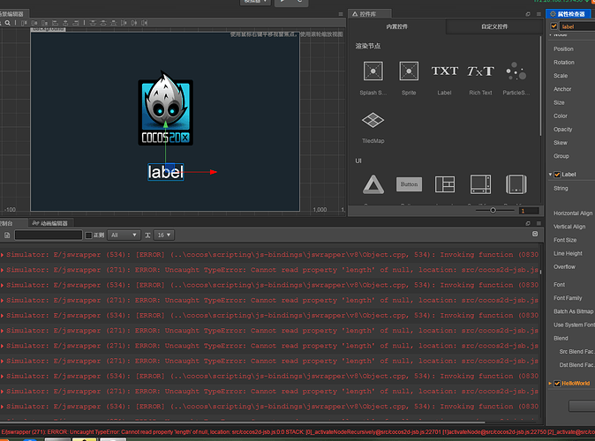Click the scene editor zoom magnifier icon
The image size is (595, 441).
point(8,23)
